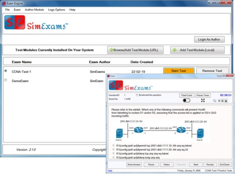This screenshot has width=237, height=176.
Task: Select answer deny tcp any any eq telnet
Action: pos(113,153)
